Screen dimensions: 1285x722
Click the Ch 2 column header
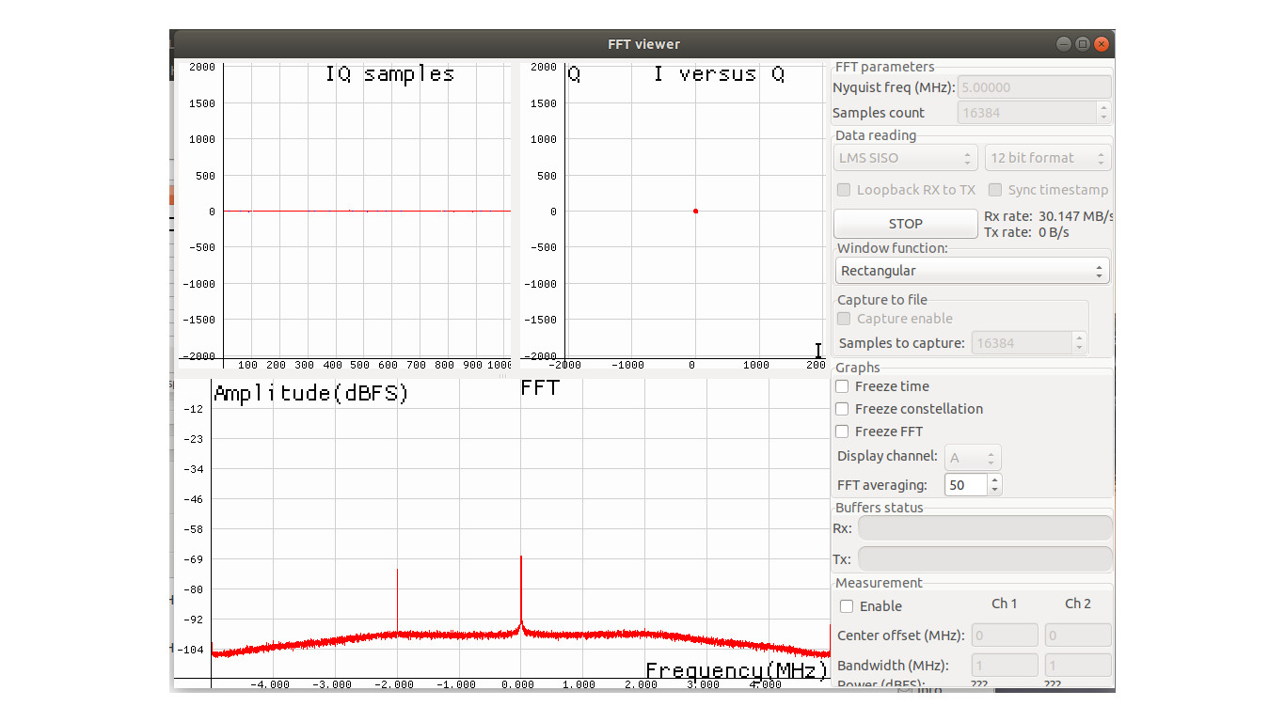coord(1078,604)
